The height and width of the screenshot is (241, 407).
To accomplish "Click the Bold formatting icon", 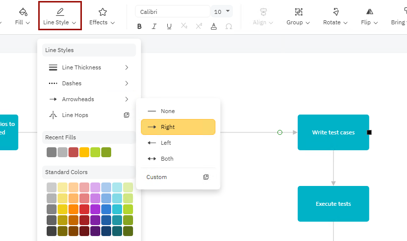I will click(x=140, y=26).
